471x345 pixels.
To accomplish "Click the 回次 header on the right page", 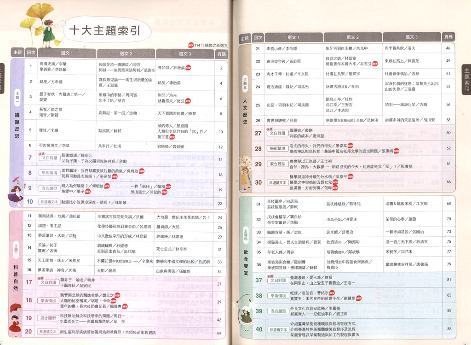I will (x=258, y=38).
